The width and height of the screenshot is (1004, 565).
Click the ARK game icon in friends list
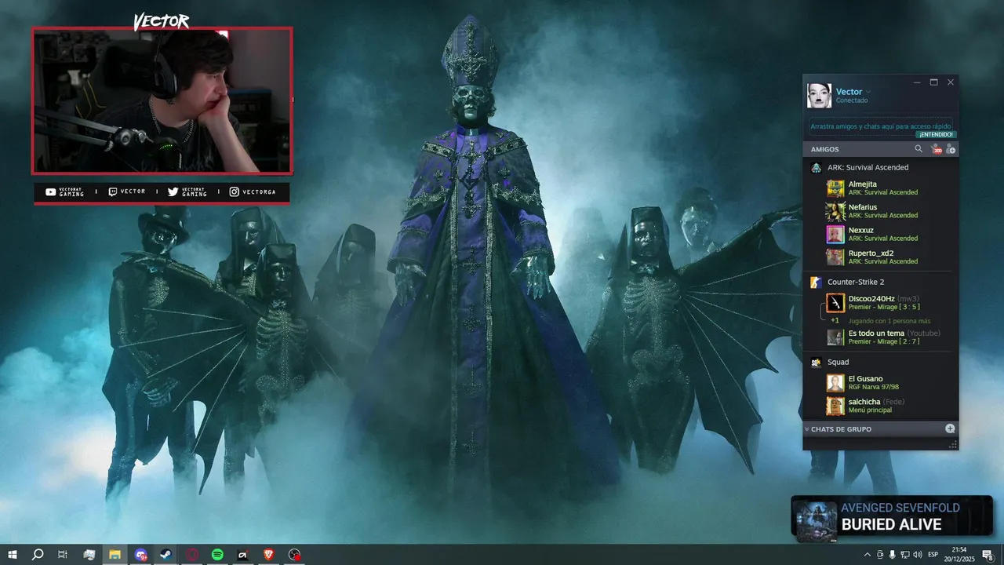tap(817, 167)
